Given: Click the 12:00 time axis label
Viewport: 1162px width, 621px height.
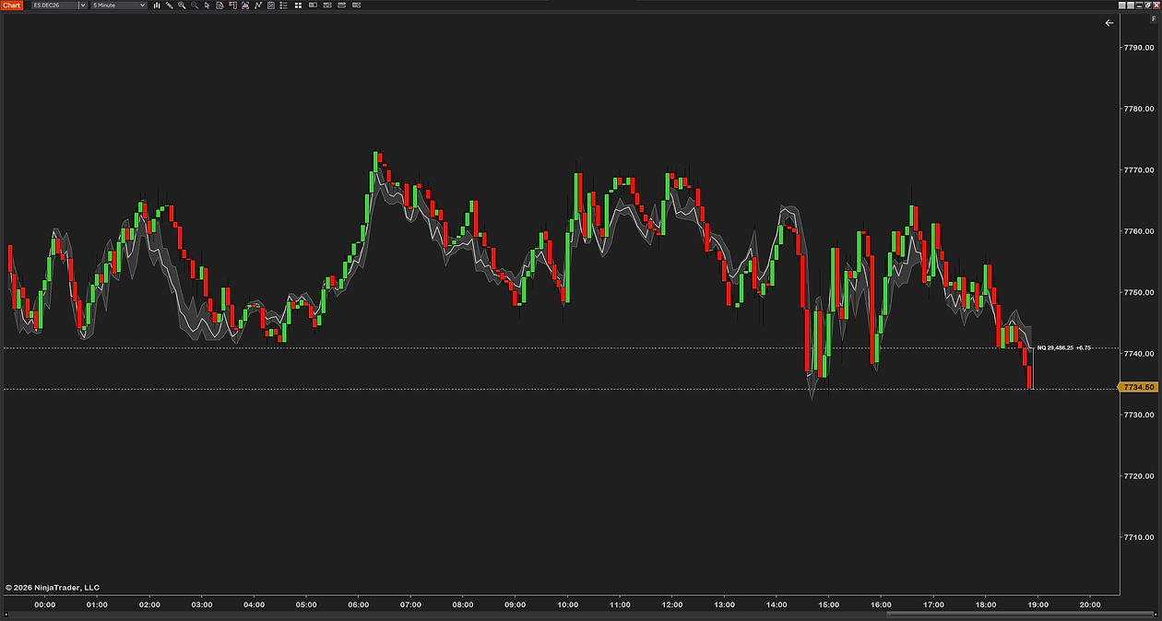Looking at the screenshot, I should 672,605.
